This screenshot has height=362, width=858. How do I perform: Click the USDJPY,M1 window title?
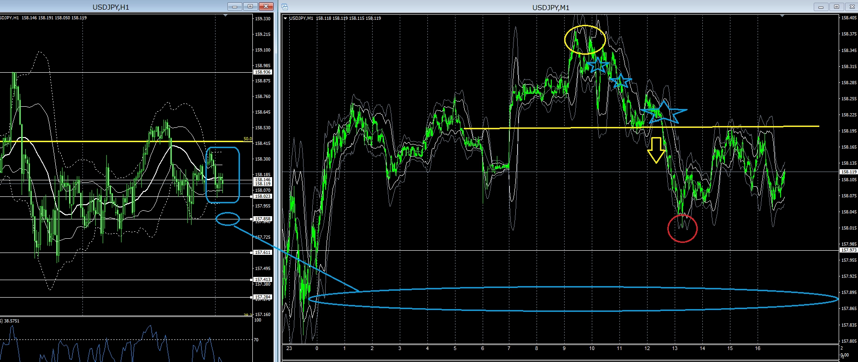click(x=552, y=7)
